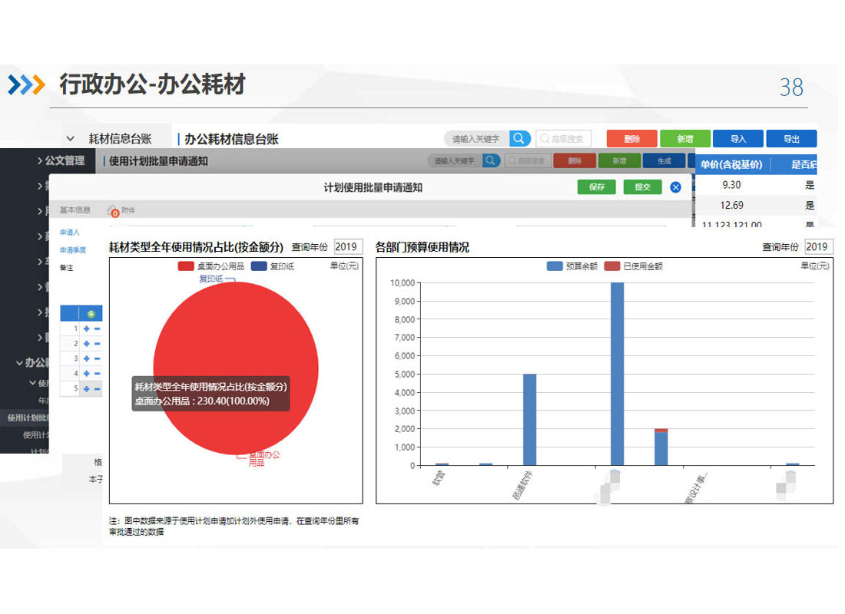Screen dimensions: 845x614
Task: Click the 导出 button
Action: (791, 138)
